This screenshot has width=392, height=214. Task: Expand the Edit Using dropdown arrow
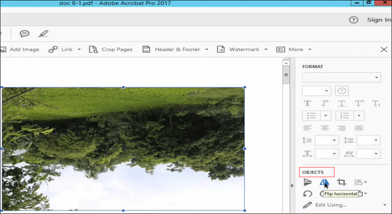tap(385, 205)
